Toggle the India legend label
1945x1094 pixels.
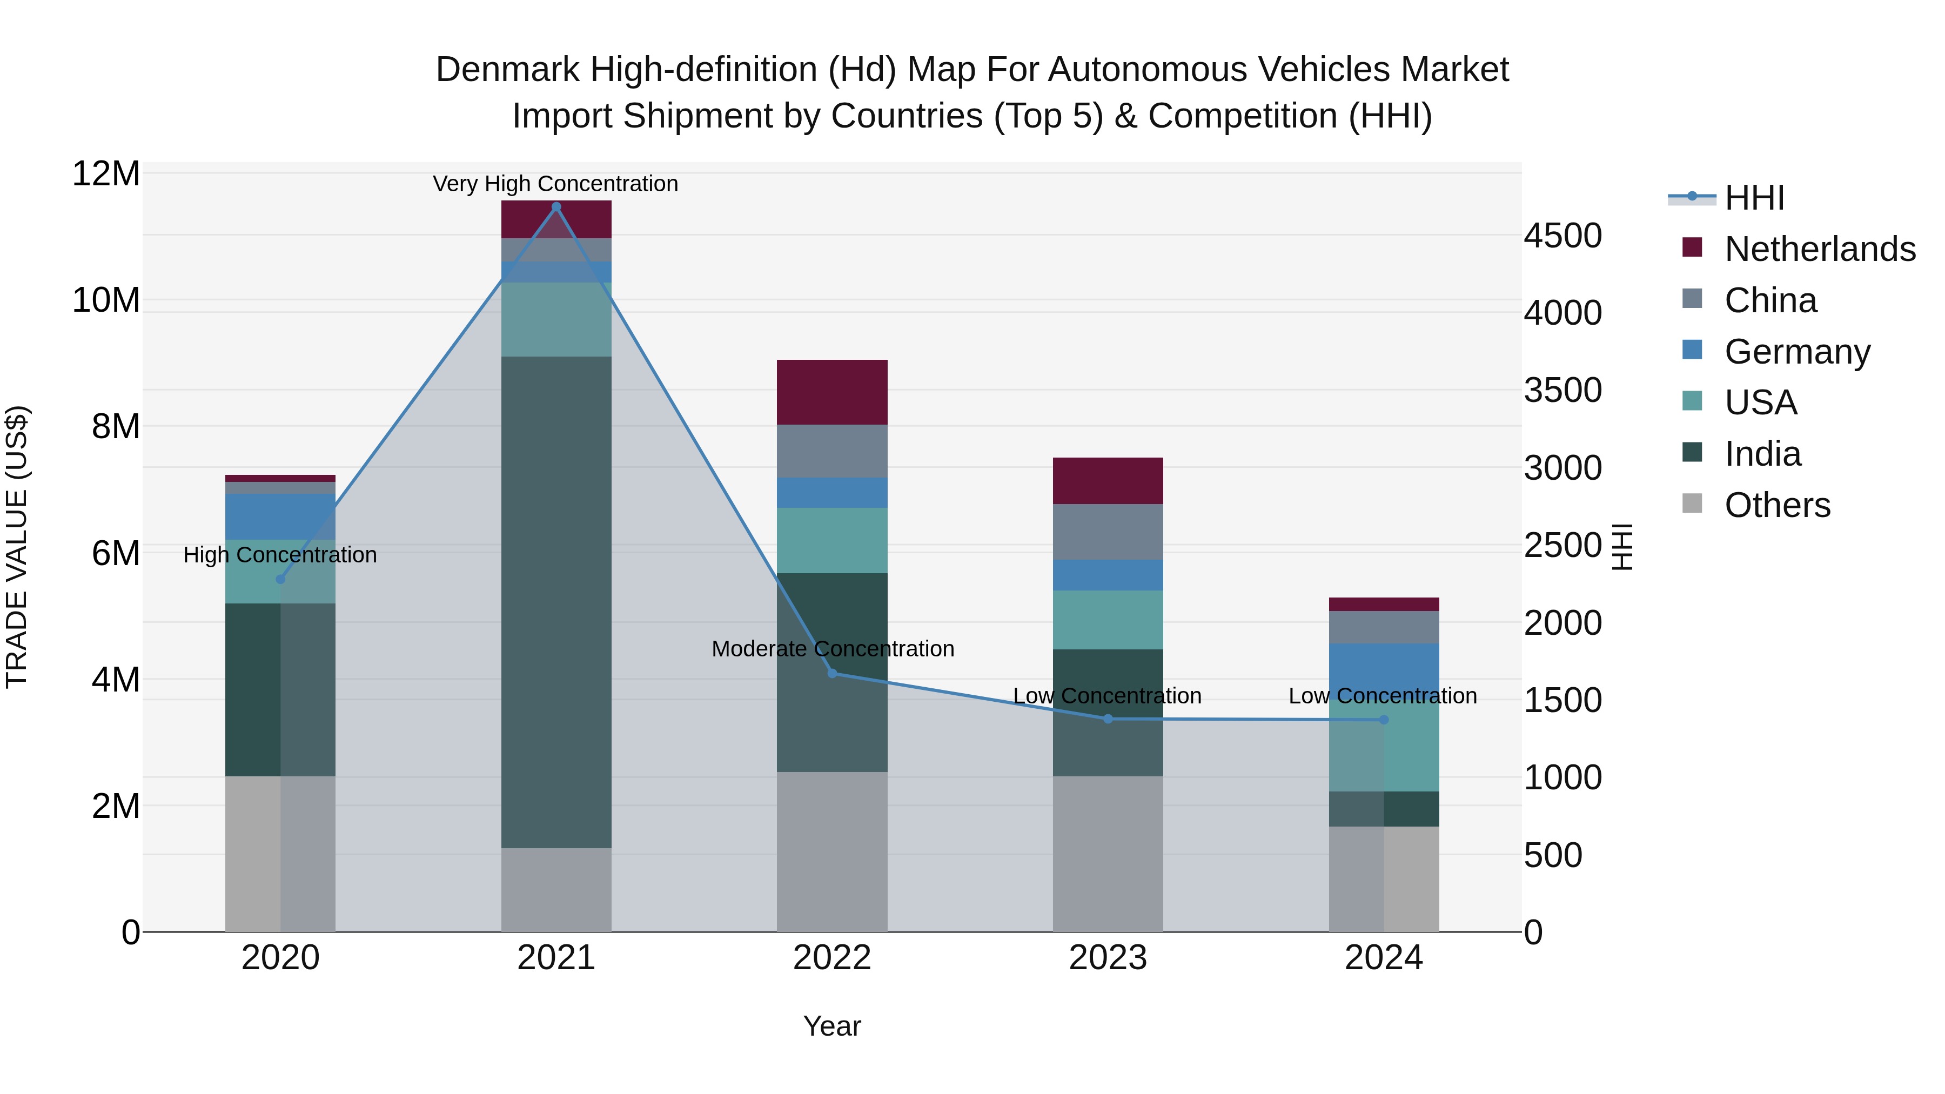1763,454
